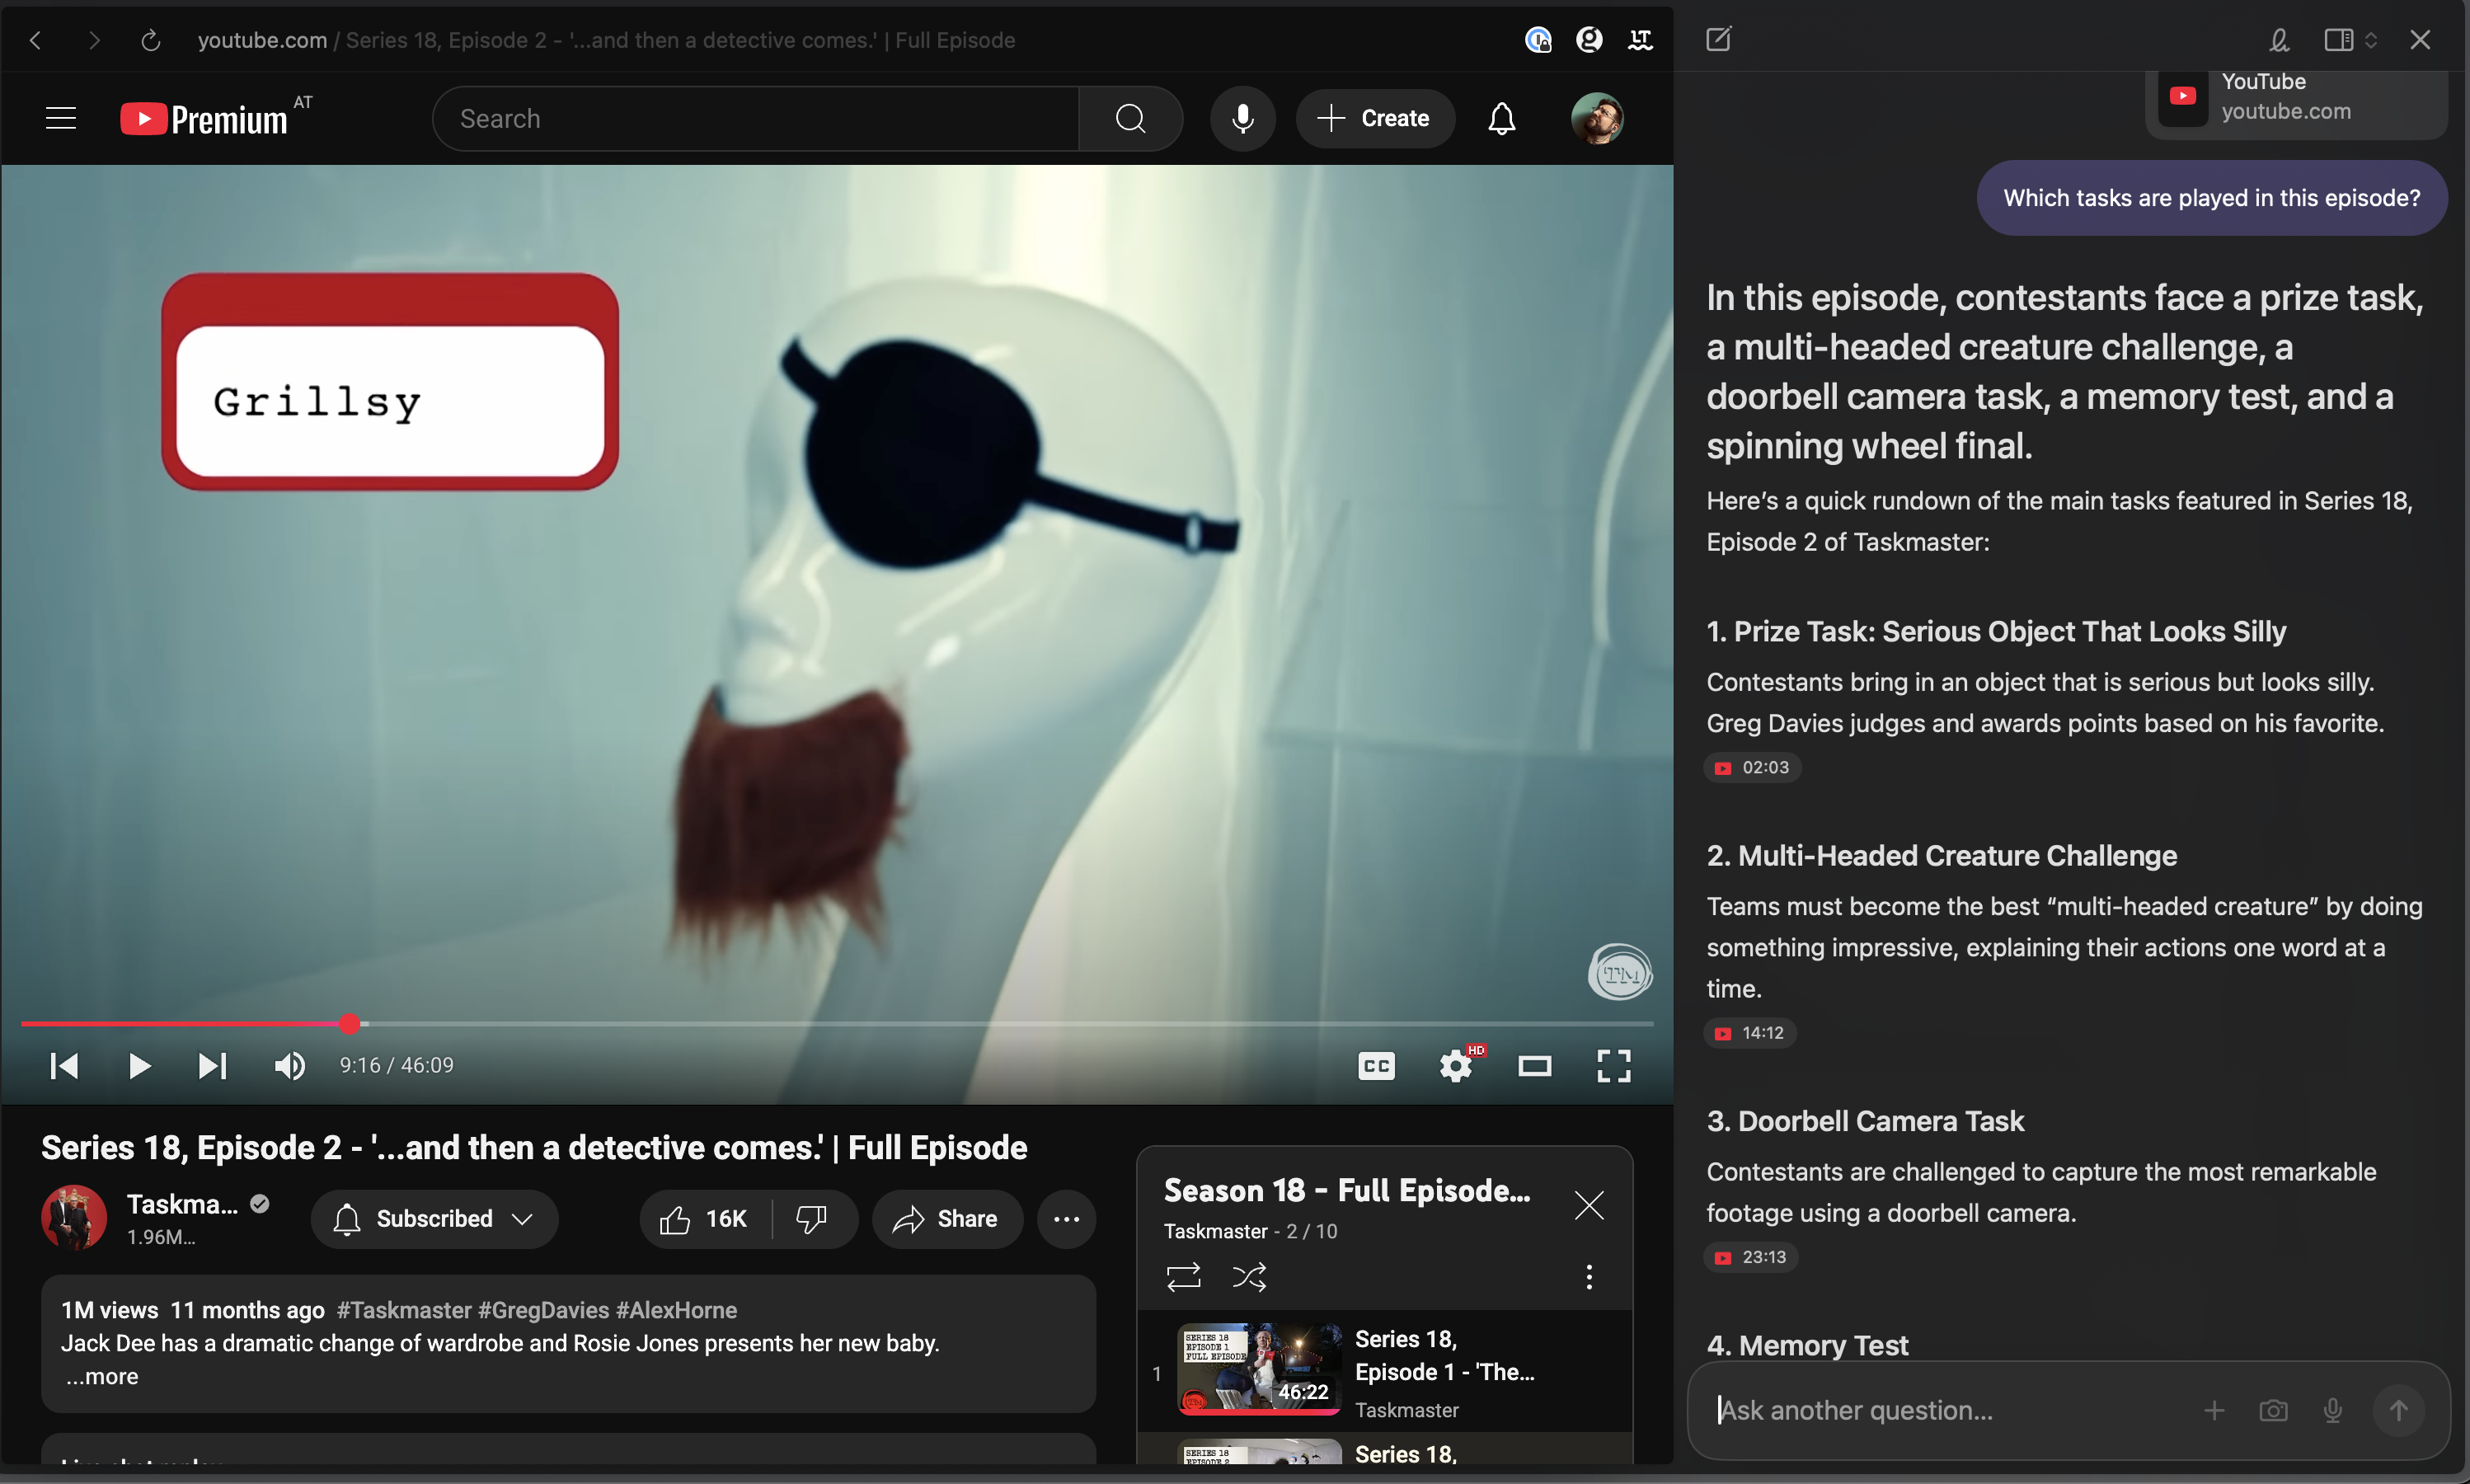Image resolution: width=2470 pixels, height=1484 pixels.
Task: Jump to the 14:12 timestamp chip
Action: 1750,1033
